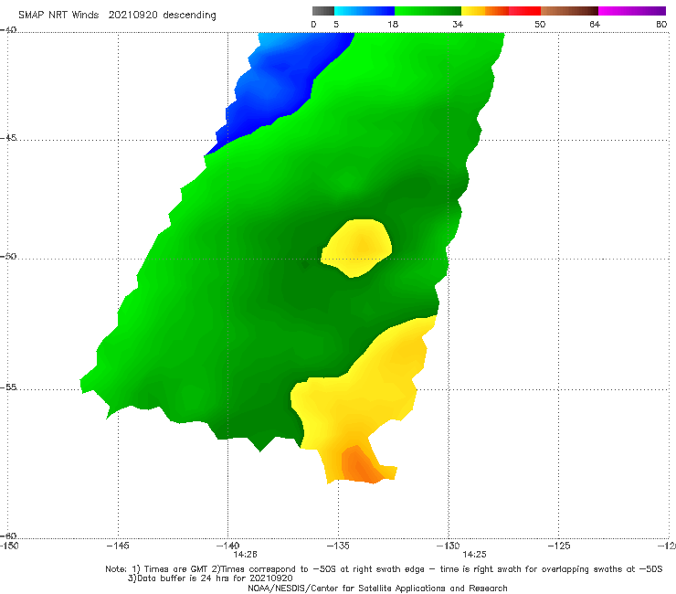Click the orange high-wind core in the lowest yellow region
This screenshot has height=594, width=676.
pyautogui.click(x=360, y=466)
